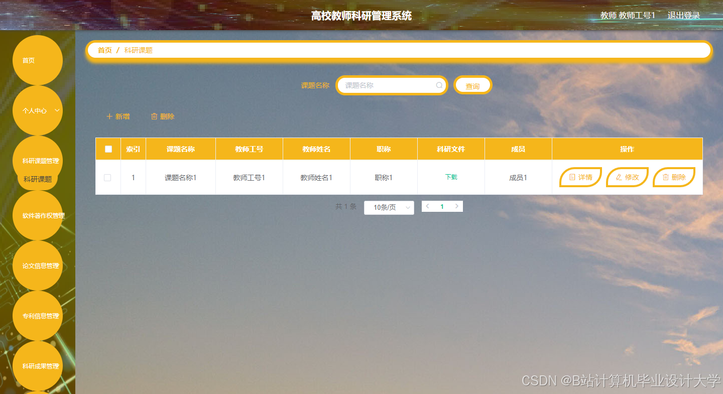Image resolution: width=723 pixels, height=394 pixels.
Task: Expand the 个人中心 menu chevron
Action: (57, 110)
